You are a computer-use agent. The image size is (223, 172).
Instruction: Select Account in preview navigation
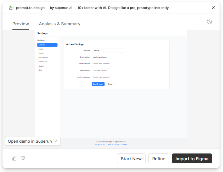pyautogui.click(x=47, y=45)
